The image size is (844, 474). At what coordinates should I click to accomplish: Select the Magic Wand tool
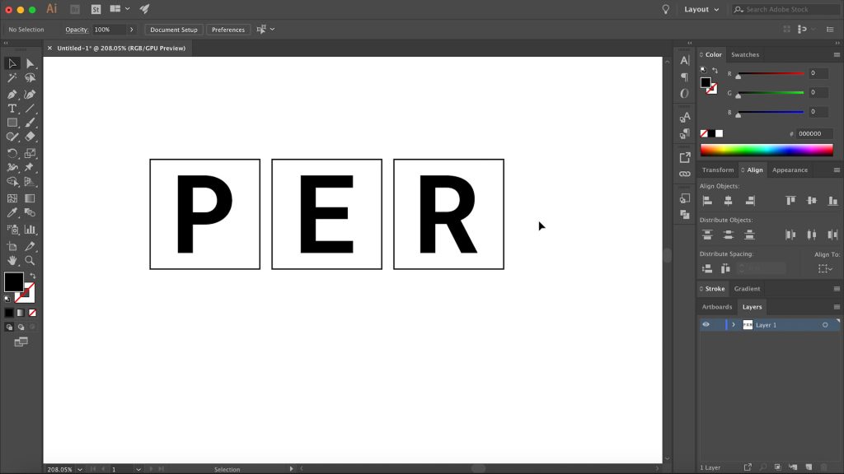tap(12, 78)
